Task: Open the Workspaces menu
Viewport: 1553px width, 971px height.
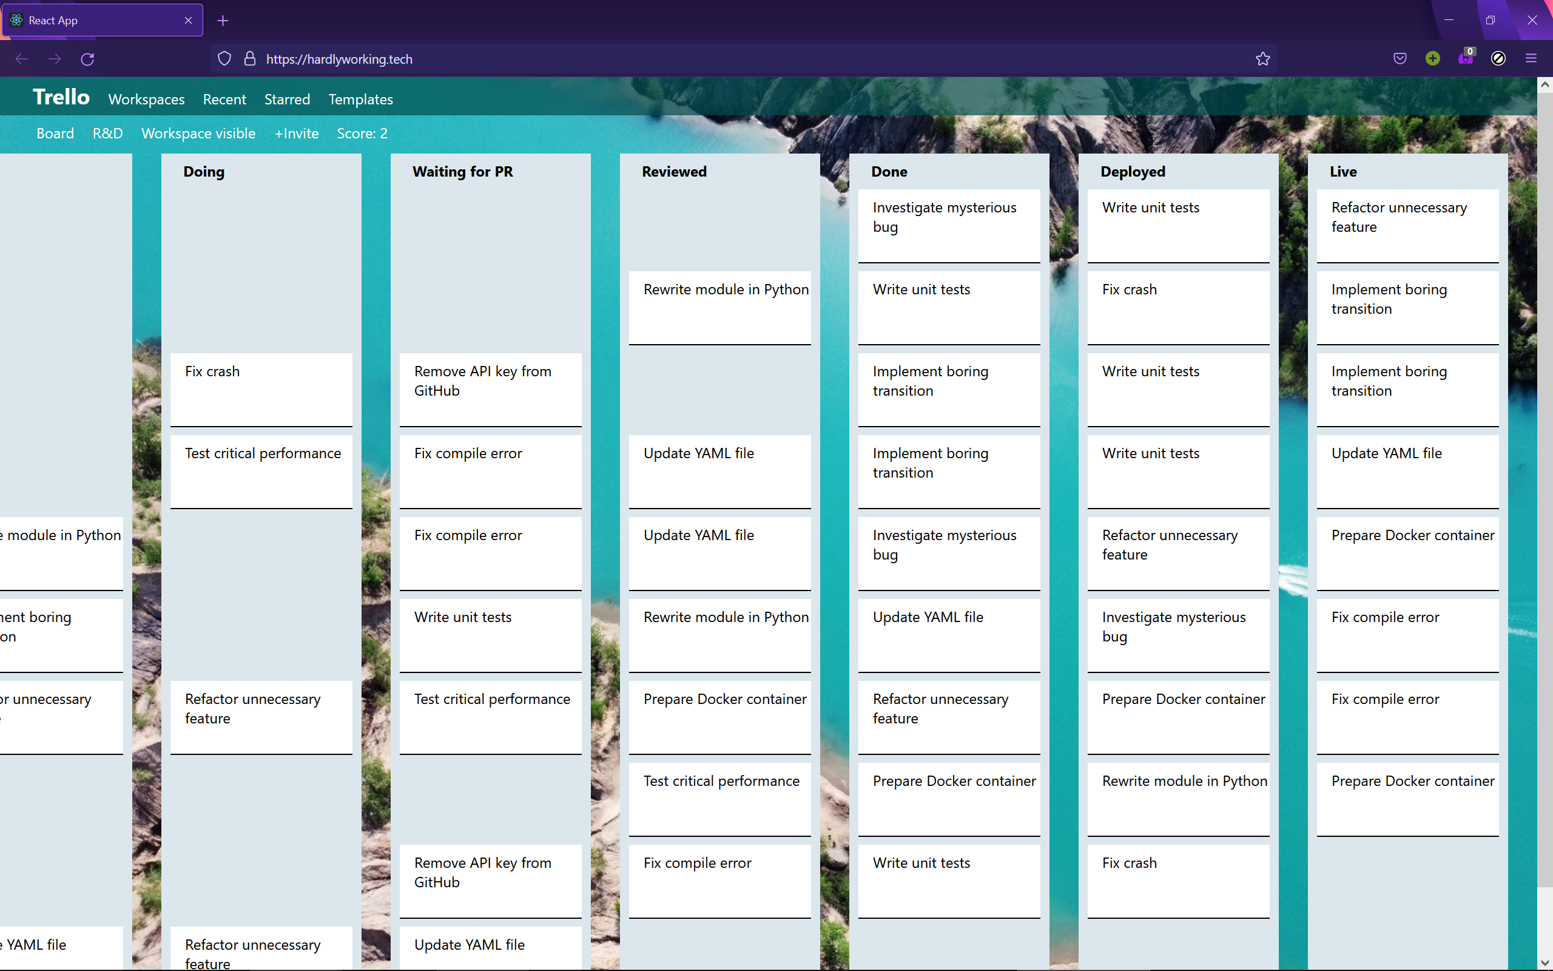Action: coord(146,100)
